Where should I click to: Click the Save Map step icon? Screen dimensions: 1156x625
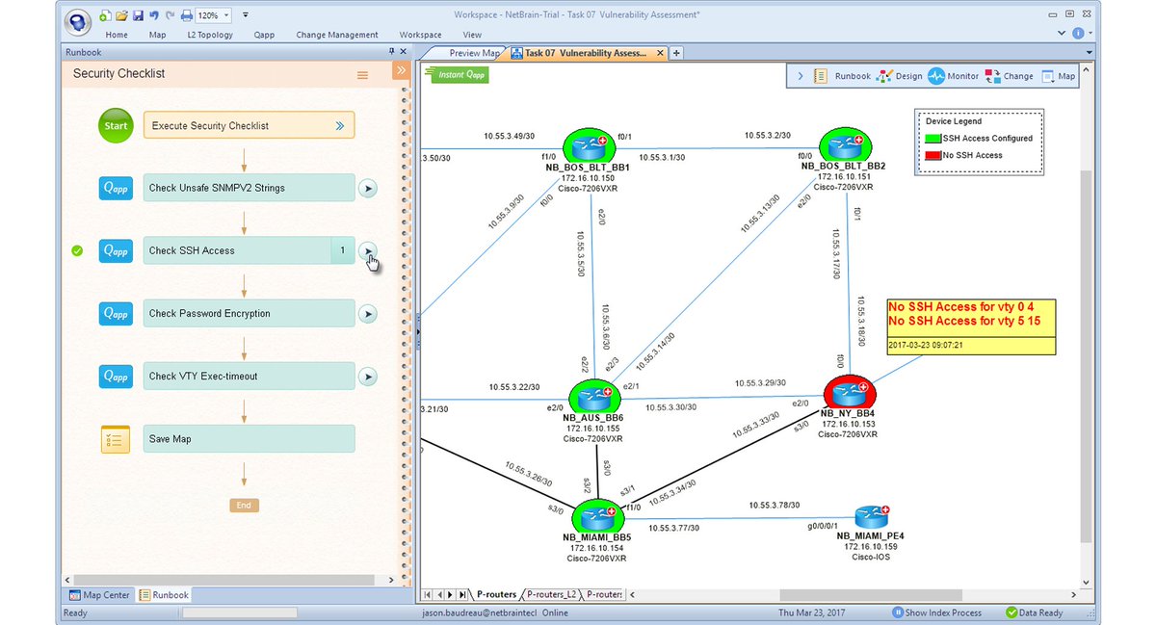tap(116, 439)
